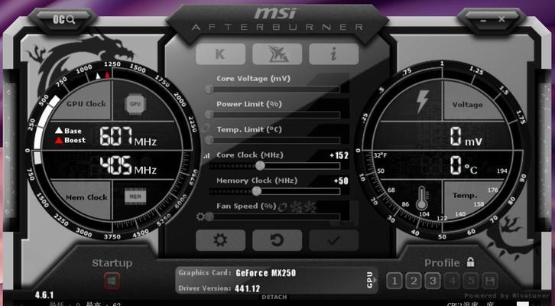Toggle the profile lock icon

[x=470, y=262]
